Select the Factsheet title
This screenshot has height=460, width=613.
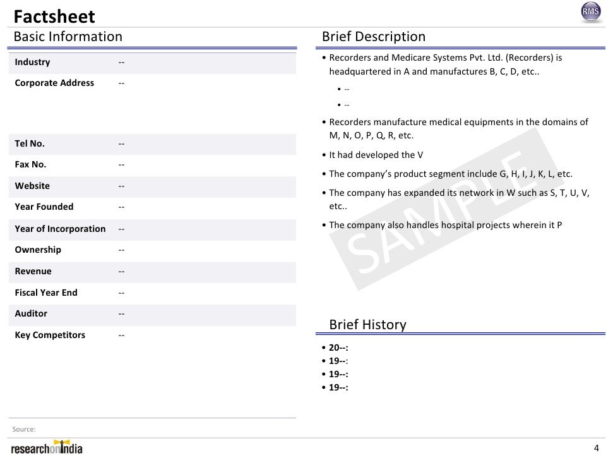pyautogui.click(x=54, y=16)
